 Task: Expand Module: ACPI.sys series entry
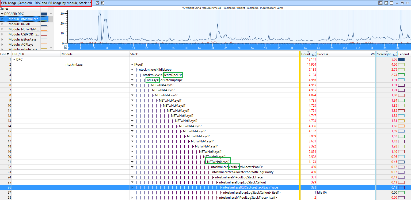(2, 44)
